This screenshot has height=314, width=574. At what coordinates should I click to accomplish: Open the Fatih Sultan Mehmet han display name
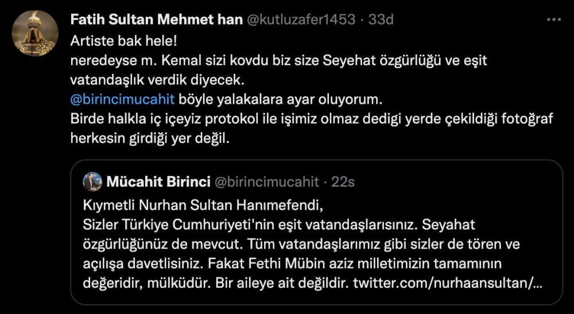pyautogui.click(x=156, y=19)
